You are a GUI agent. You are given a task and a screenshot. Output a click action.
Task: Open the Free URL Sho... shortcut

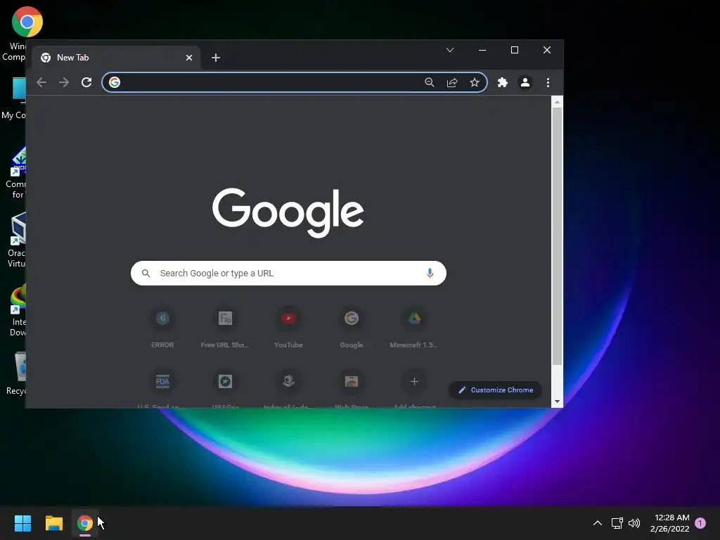pos(225,328)
